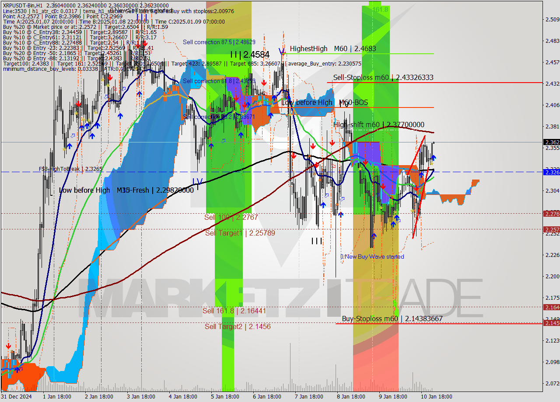Select the 'High_shift m60 | 2.37700000' label

coord(379,125)
